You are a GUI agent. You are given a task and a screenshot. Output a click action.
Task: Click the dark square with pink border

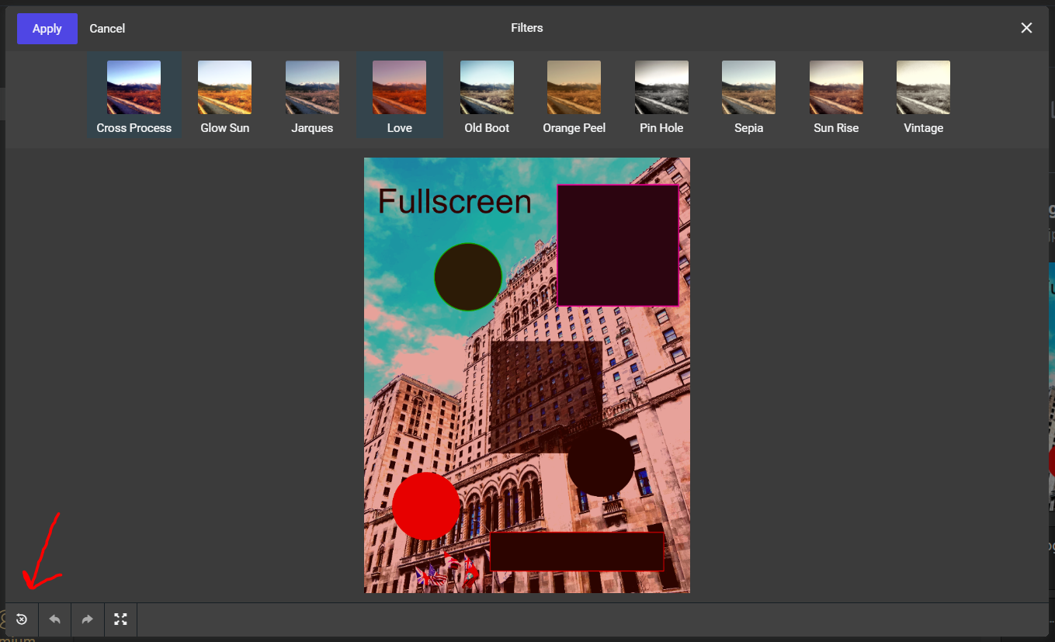[618, 245]
